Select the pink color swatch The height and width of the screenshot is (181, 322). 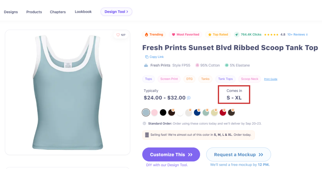click(x=154, y=113)
